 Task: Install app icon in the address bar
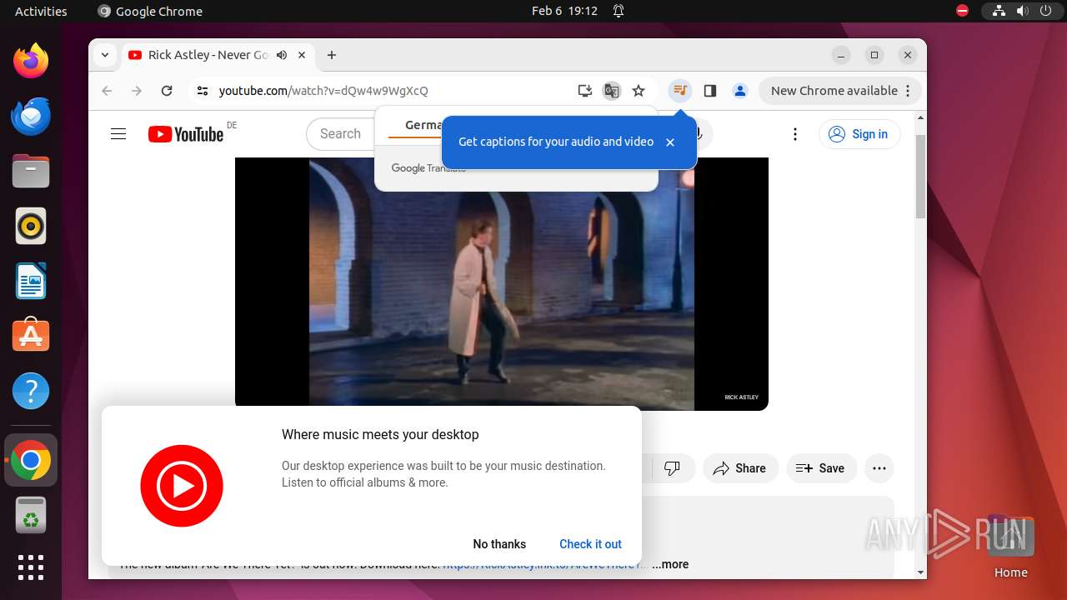[x=585, y=91]
